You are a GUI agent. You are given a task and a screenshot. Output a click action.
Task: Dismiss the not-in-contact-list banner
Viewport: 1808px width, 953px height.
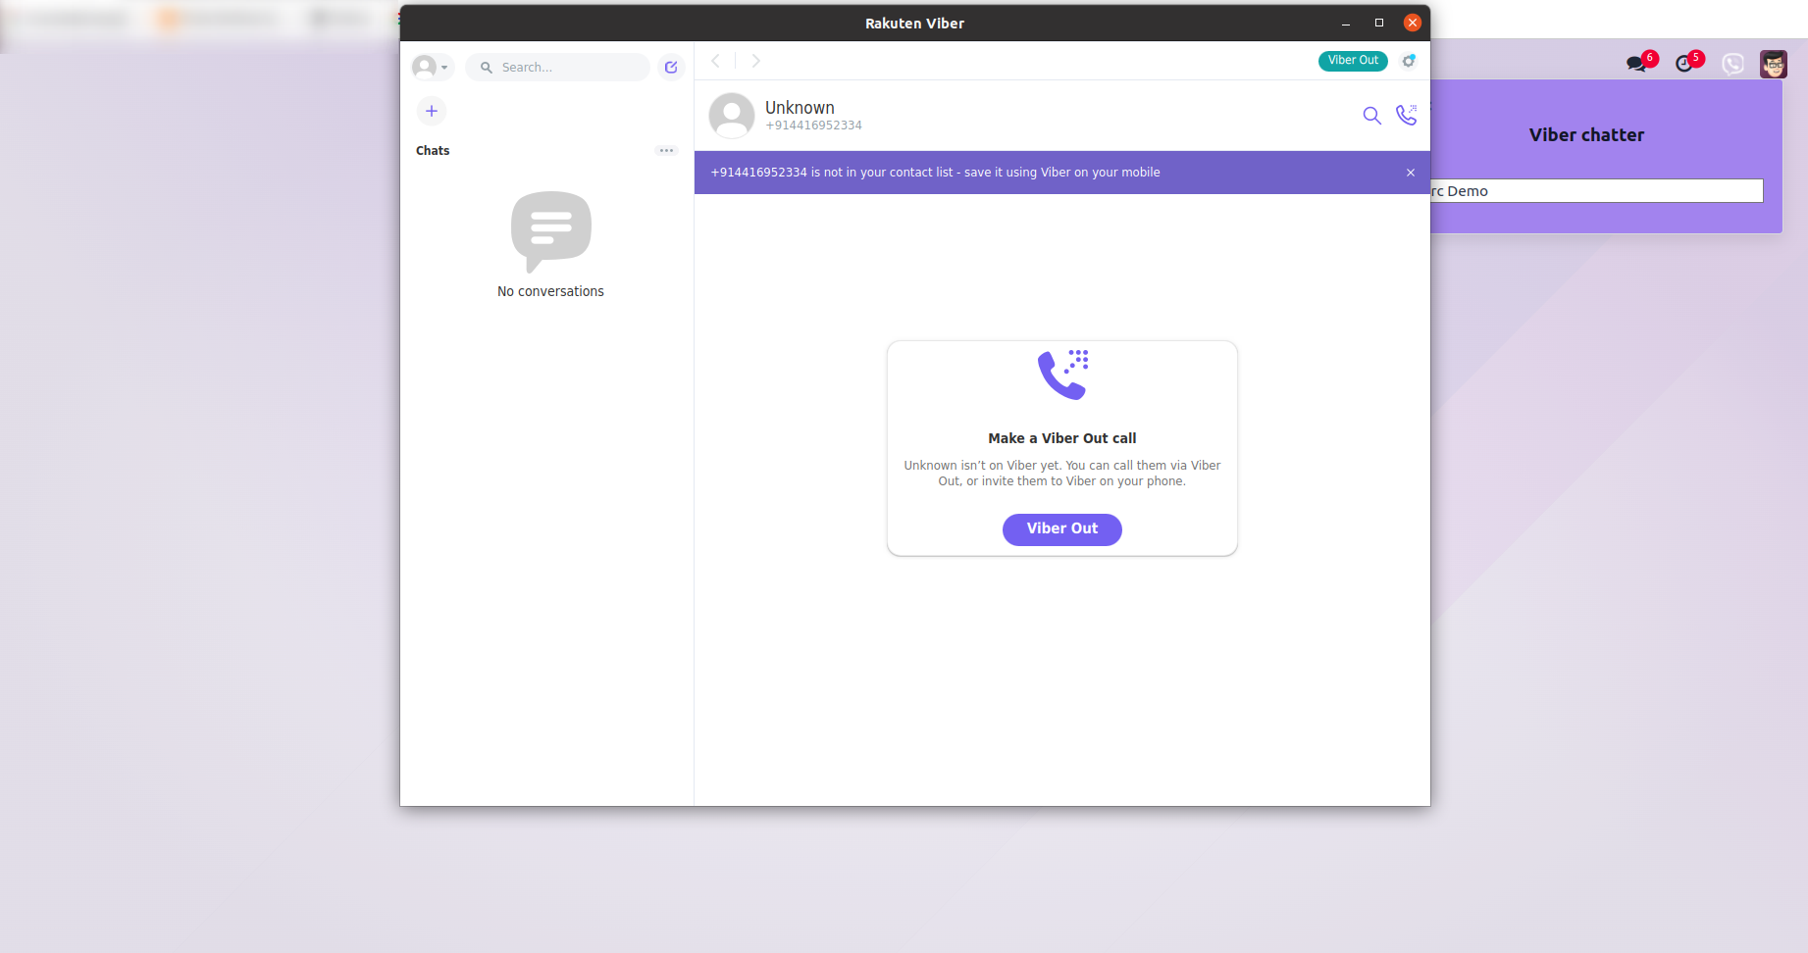pyautogui.click(x=1411, y=173)
